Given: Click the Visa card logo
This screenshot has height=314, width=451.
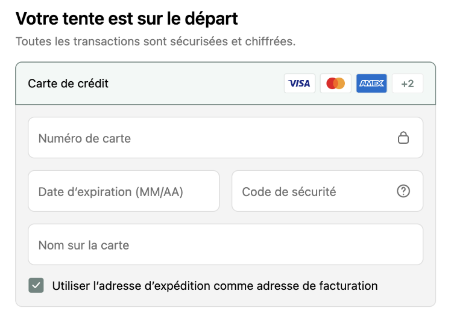Looking at the screenshot, I should (299, 84).
